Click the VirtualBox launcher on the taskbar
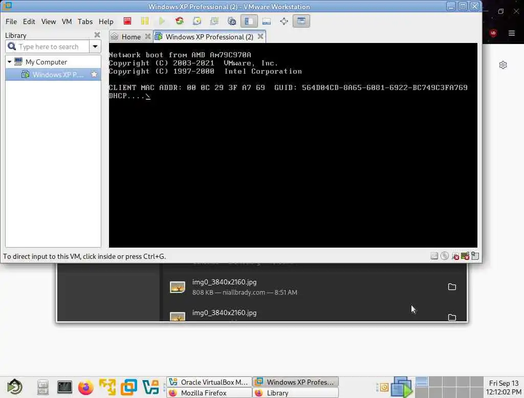 pos(151,387)
